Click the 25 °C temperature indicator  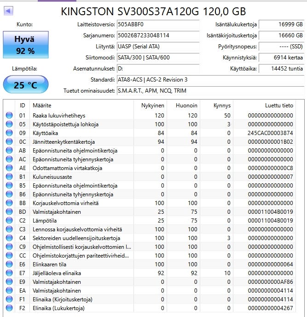click(26, 84)
